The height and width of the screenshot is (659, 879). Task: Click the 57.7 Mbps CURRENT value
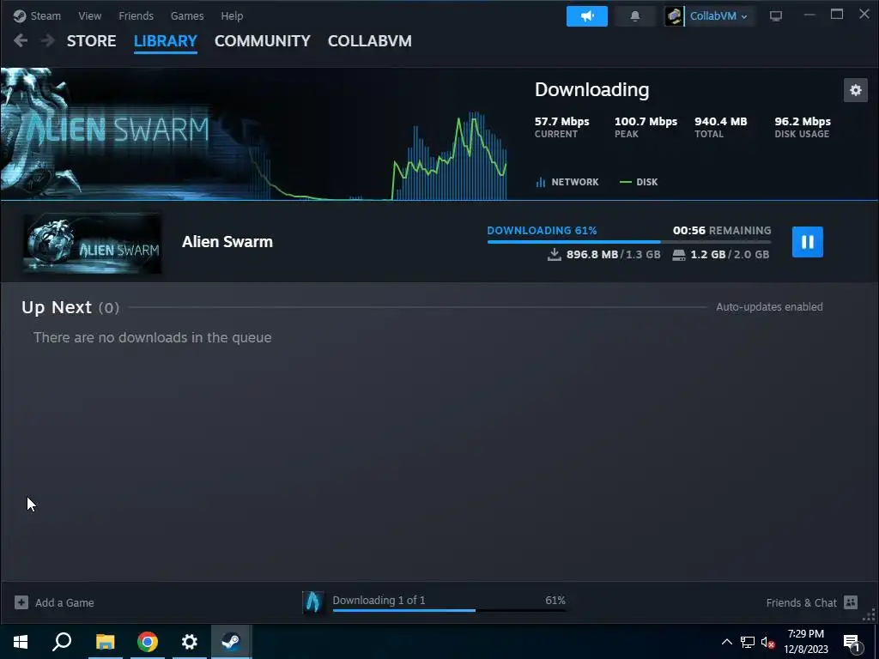click(x=561, y=122)
